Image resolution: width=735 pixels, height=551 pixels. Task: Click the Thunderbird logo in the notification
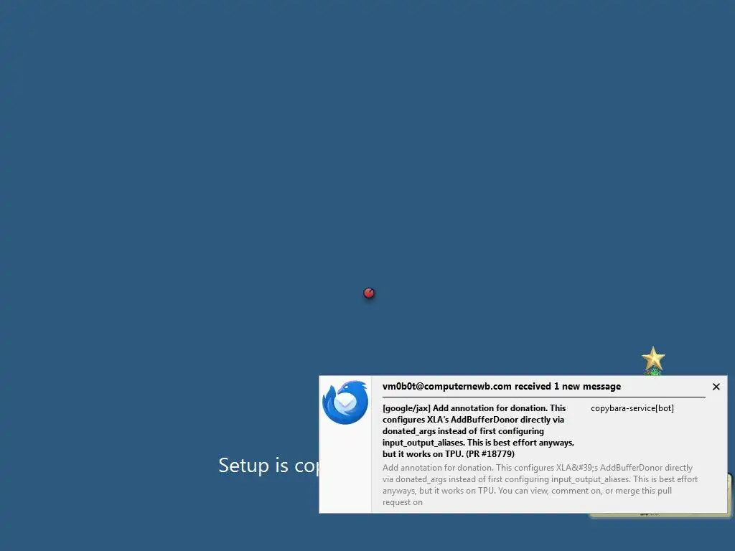345,402
